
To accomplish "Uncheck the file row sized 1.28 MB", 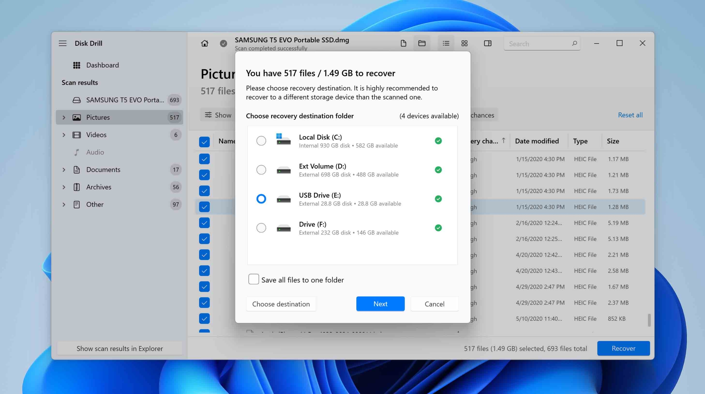I will click(x=204, y=207).
